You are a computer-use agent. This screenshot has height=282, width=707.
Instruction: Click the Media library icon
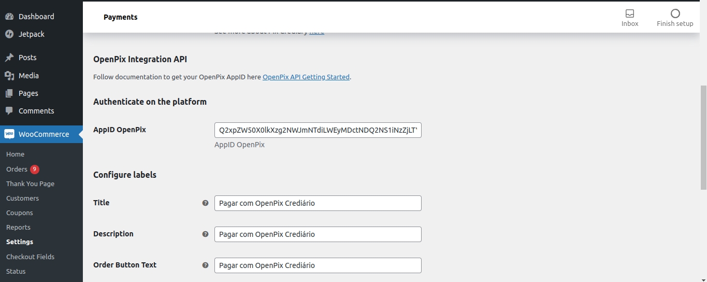point(9,76)
